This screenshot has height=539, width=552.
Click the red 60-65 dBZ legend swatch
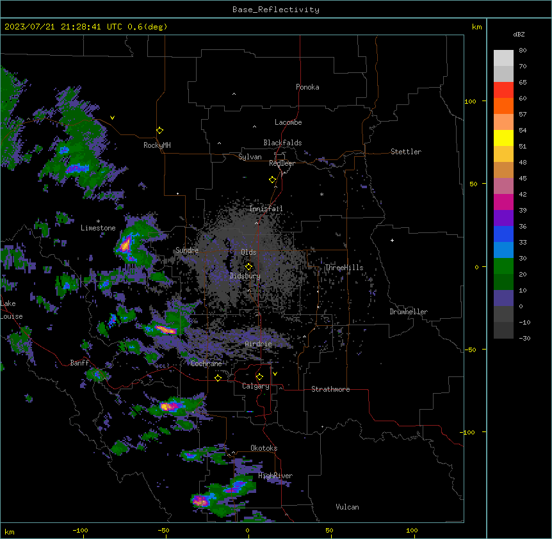tap(503, 90)
